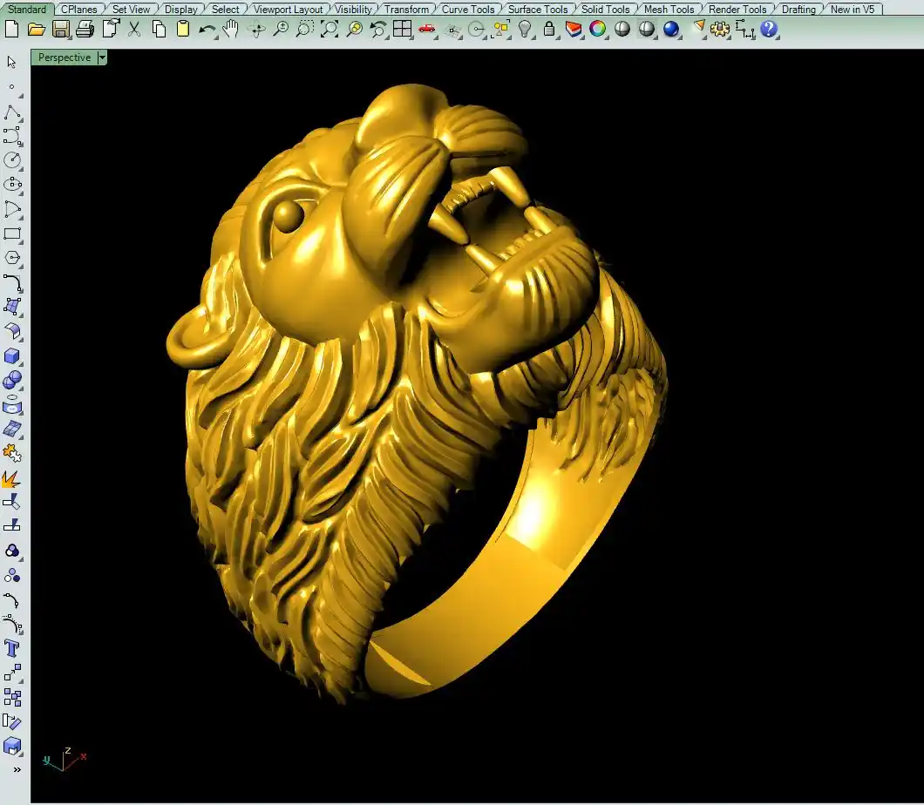
Task: Open the four-viewport layout tool
Action: (402, 29)
